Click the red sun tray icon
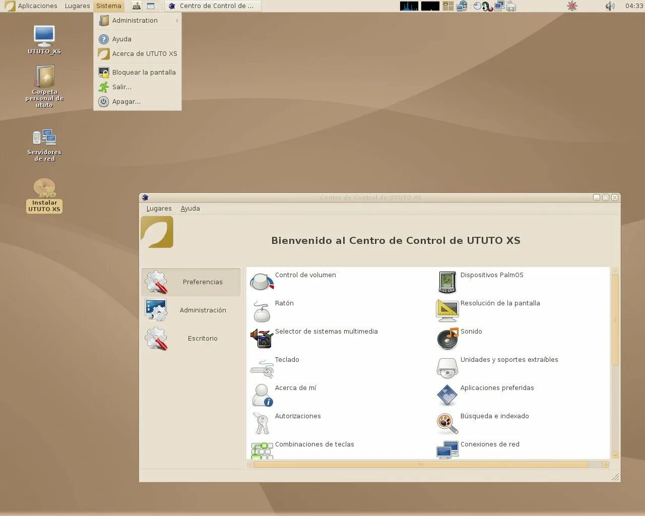 572,6
